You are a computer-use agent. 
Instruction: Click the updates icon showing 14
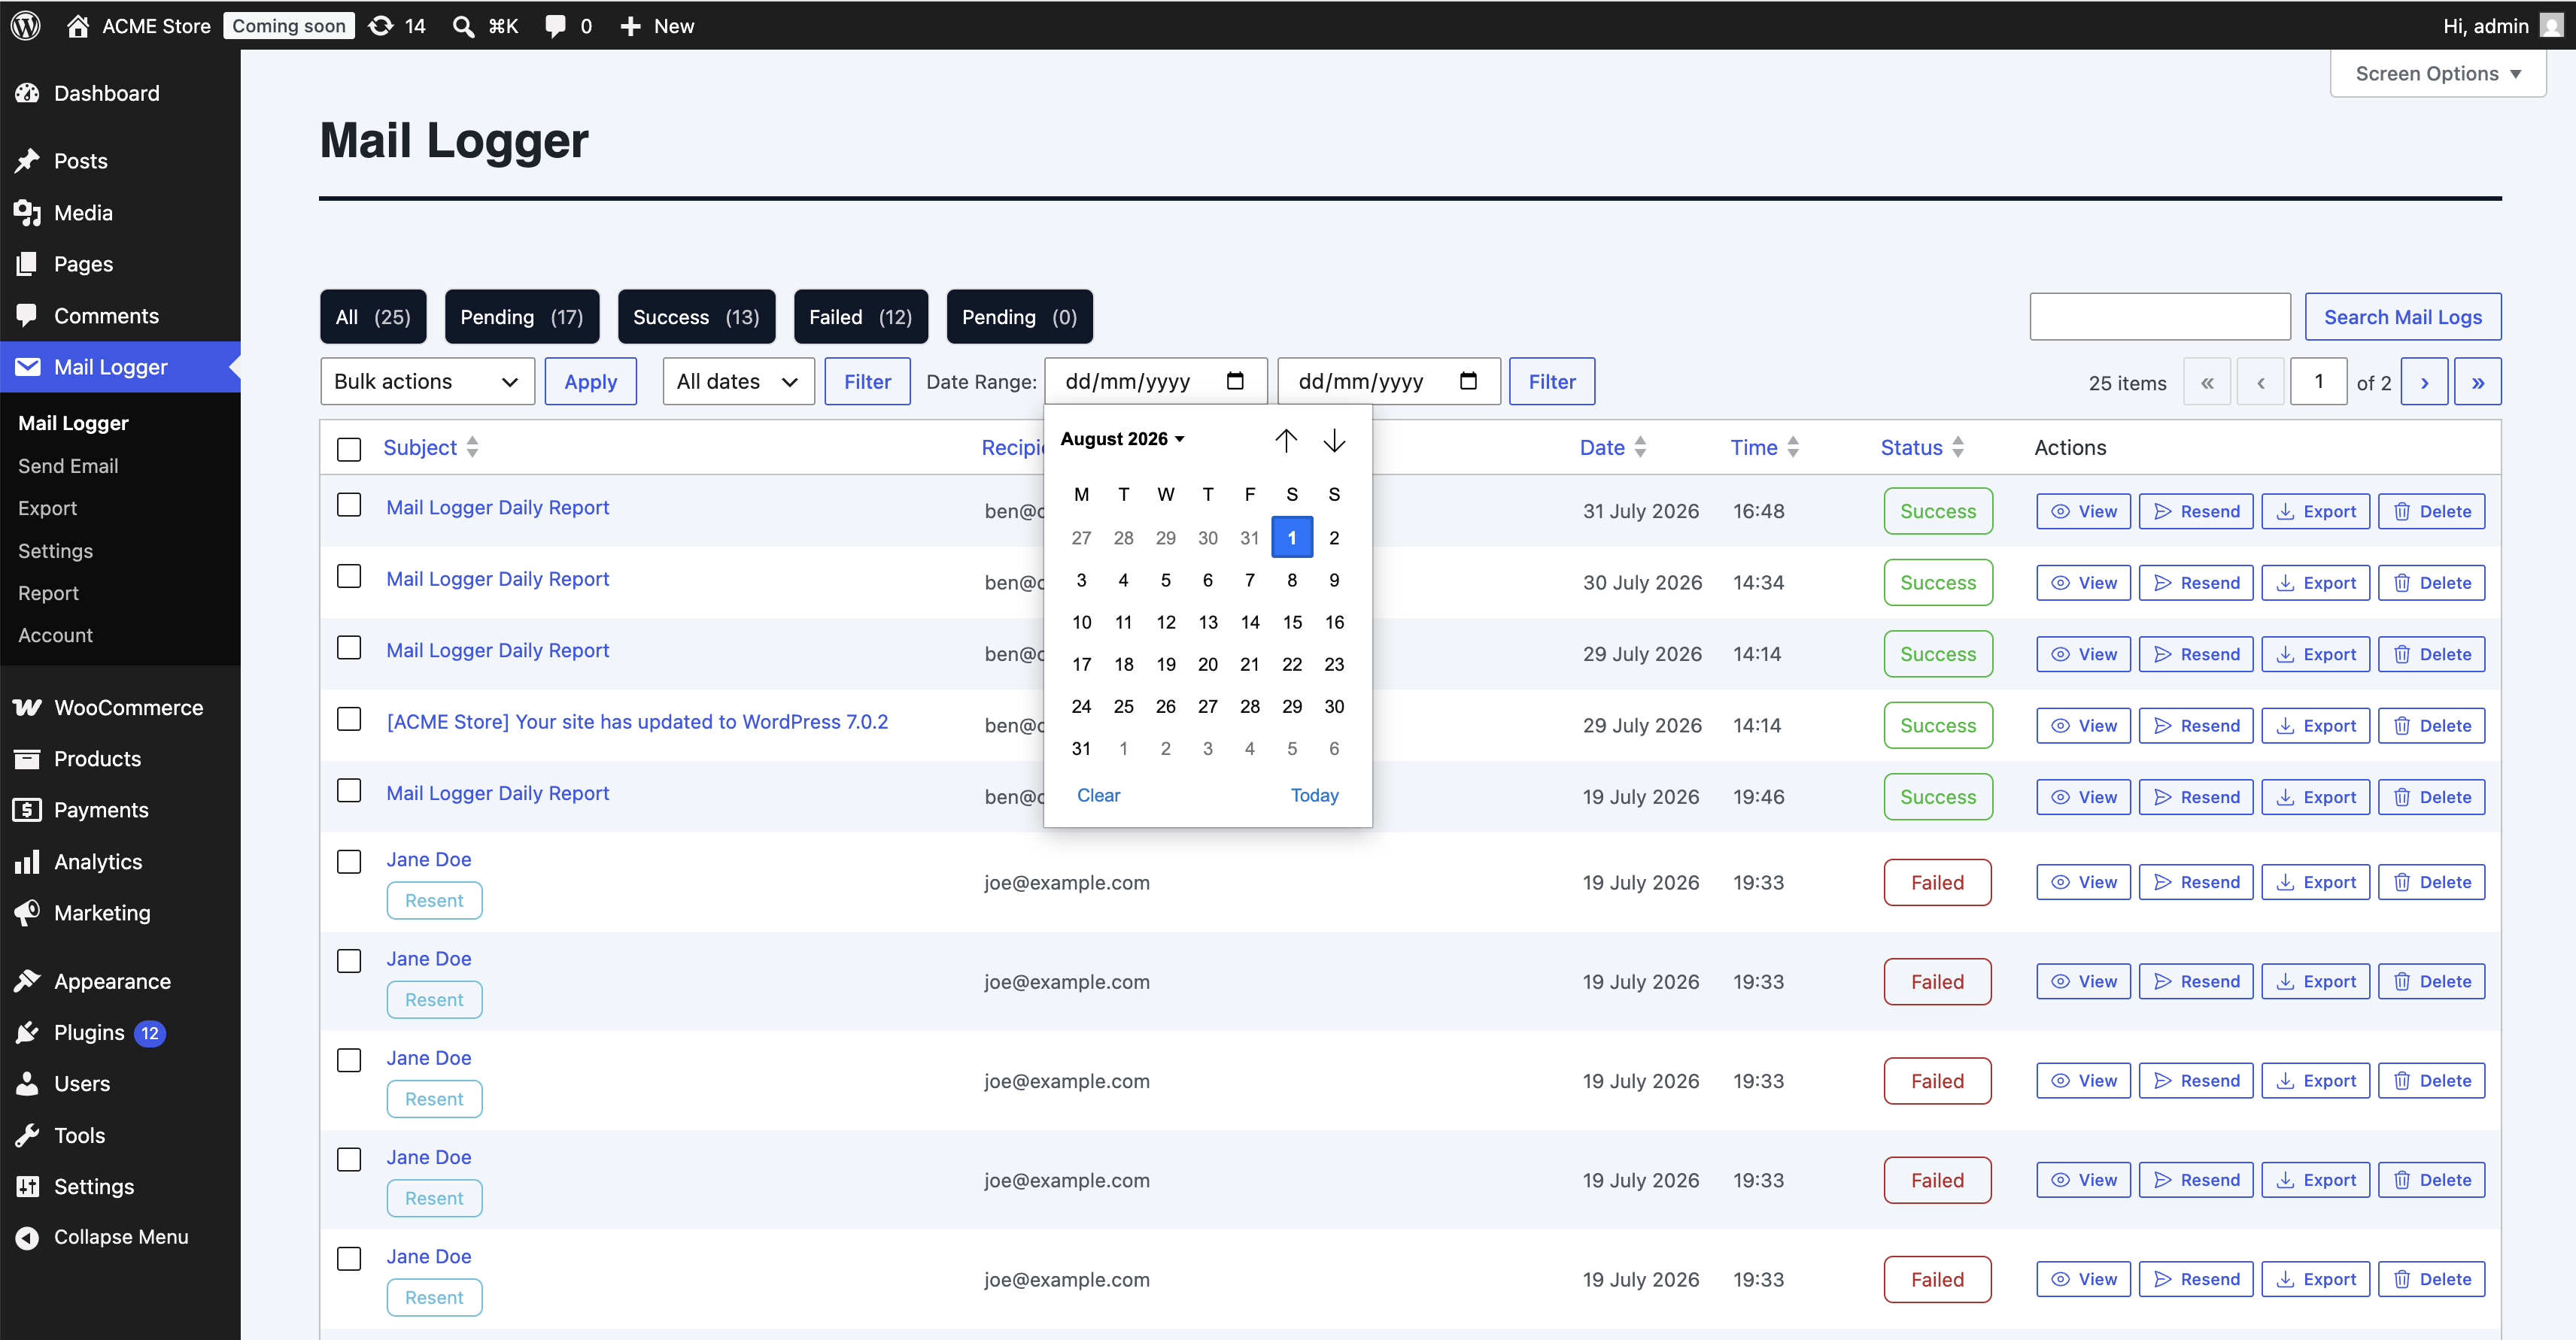[x=381, y=26]
